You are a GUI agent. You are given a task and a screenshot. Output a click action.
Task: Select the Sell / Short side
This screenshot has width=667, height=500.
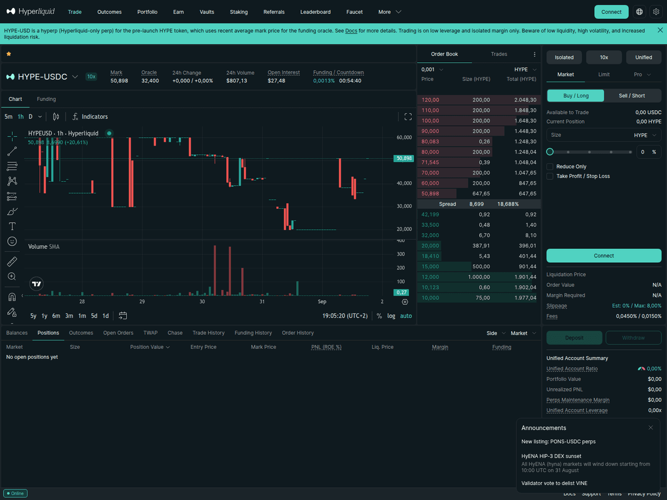coord(632,96)
